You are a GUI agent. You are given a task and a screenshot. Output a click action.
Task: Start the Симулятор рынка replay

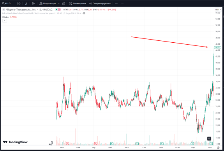(100, 3)
